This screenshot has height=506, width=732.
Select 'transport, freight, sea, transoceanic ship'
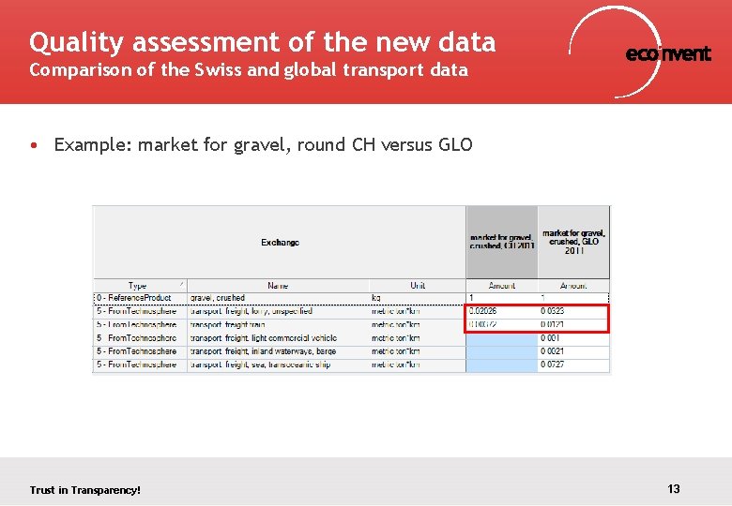[278, 365]
